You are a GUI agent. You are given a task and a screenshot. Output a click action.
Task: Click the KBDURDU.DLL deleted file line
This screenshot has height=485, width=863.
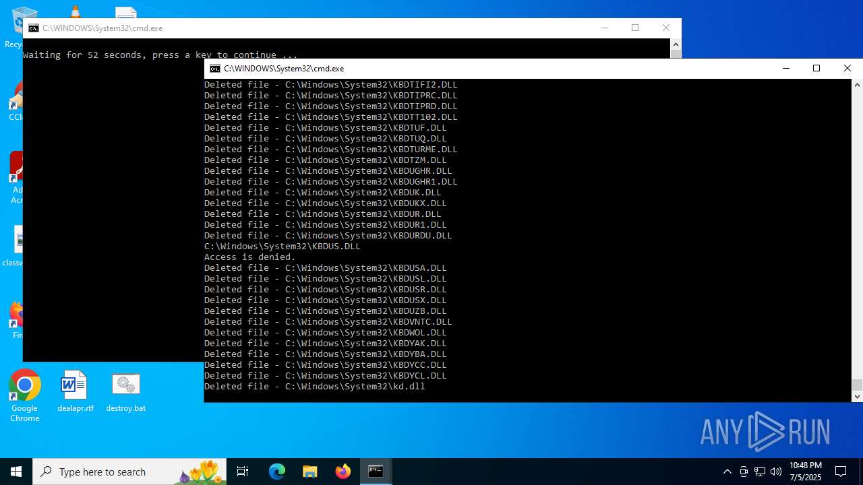(328, 236)
